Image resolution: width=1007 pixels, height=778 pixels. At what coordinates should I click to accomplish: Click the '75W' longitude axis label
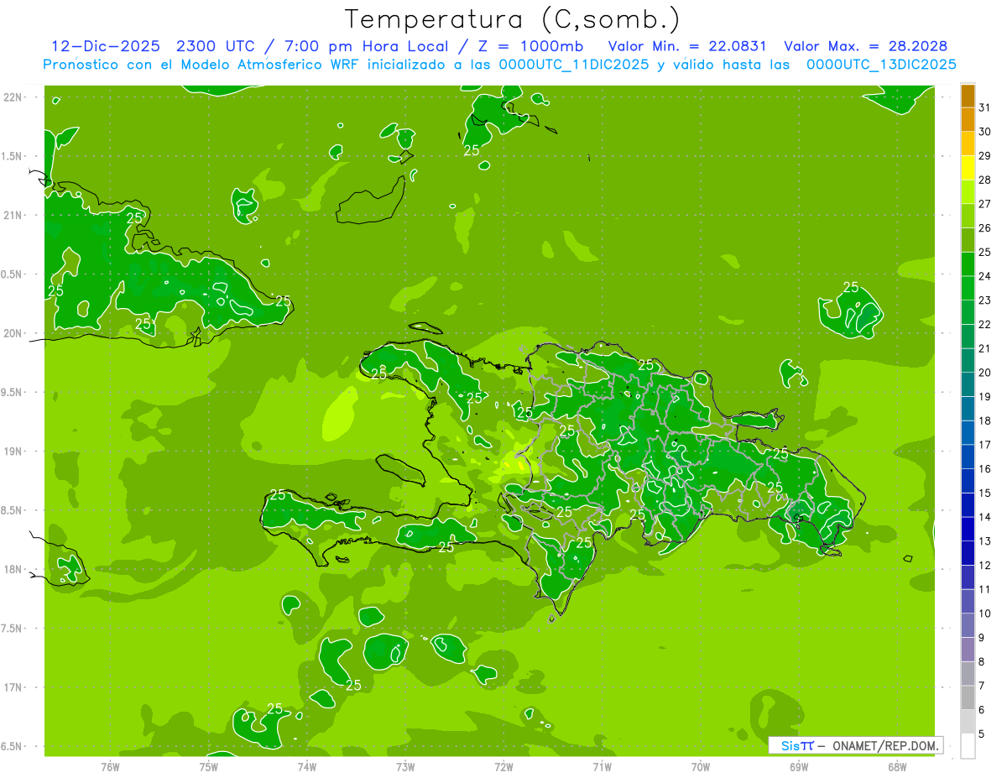(x=209, y=767)
